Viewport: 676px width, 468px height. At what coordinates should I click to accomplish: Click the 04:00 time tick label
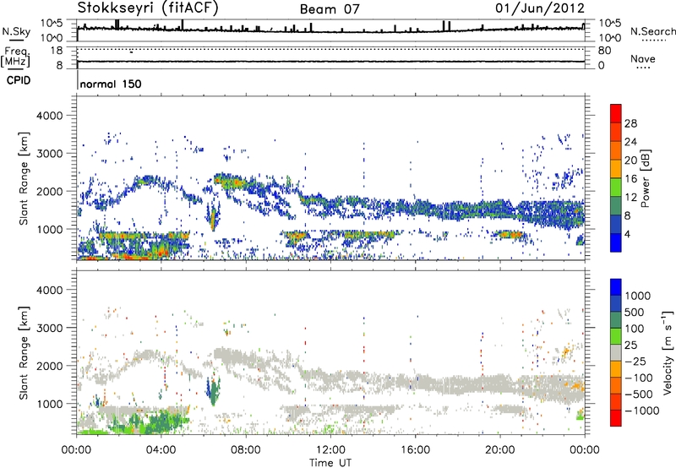(161, 450)
